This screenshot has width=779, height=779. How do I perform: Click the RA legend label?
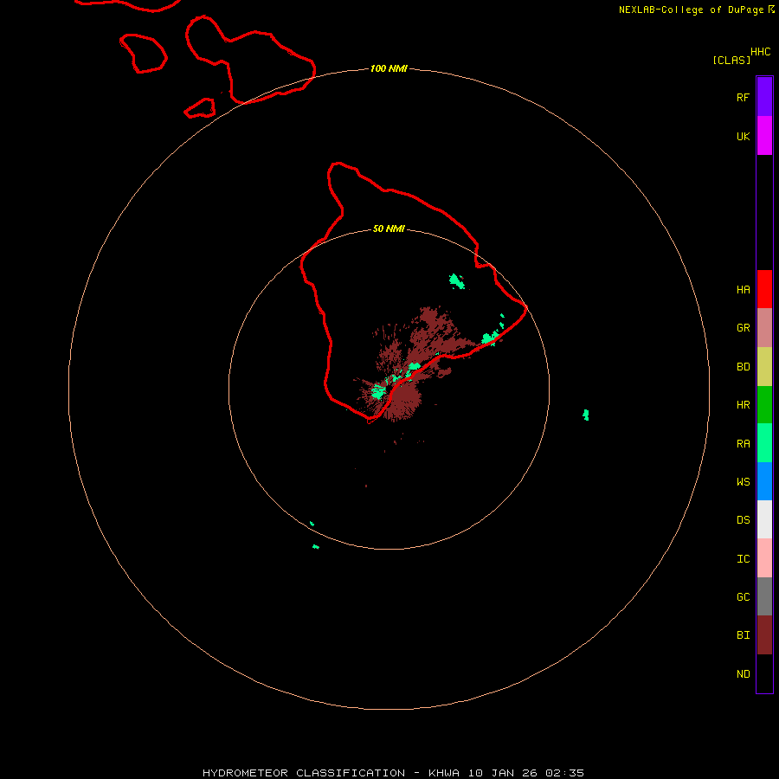coord(743,444)
